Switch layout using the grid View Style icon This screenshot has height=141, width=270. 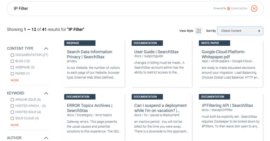coord(199,31)
